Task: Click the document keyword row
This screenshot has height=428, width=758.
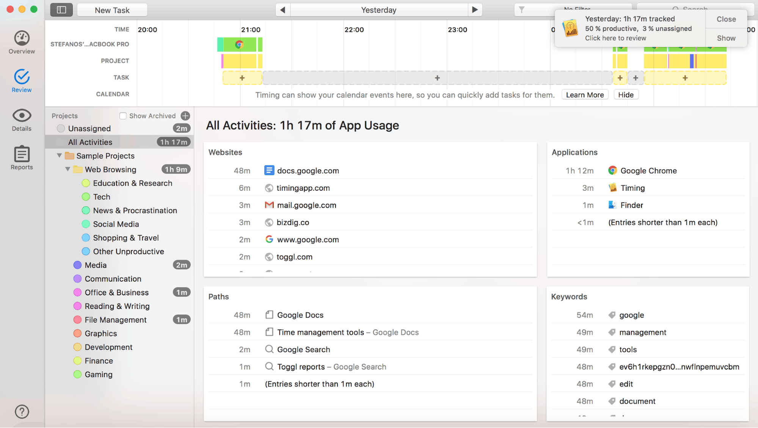Action: pos(648,401)
